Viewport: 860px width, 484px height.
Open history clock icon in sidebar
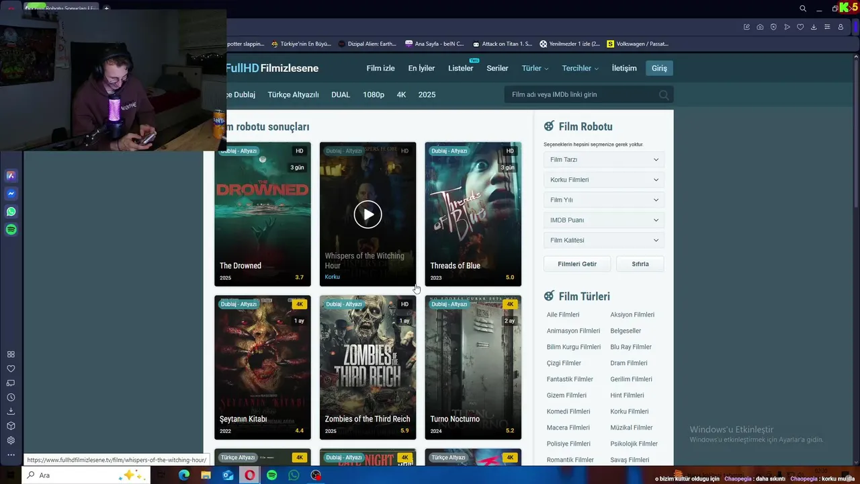tap(11, 397)
